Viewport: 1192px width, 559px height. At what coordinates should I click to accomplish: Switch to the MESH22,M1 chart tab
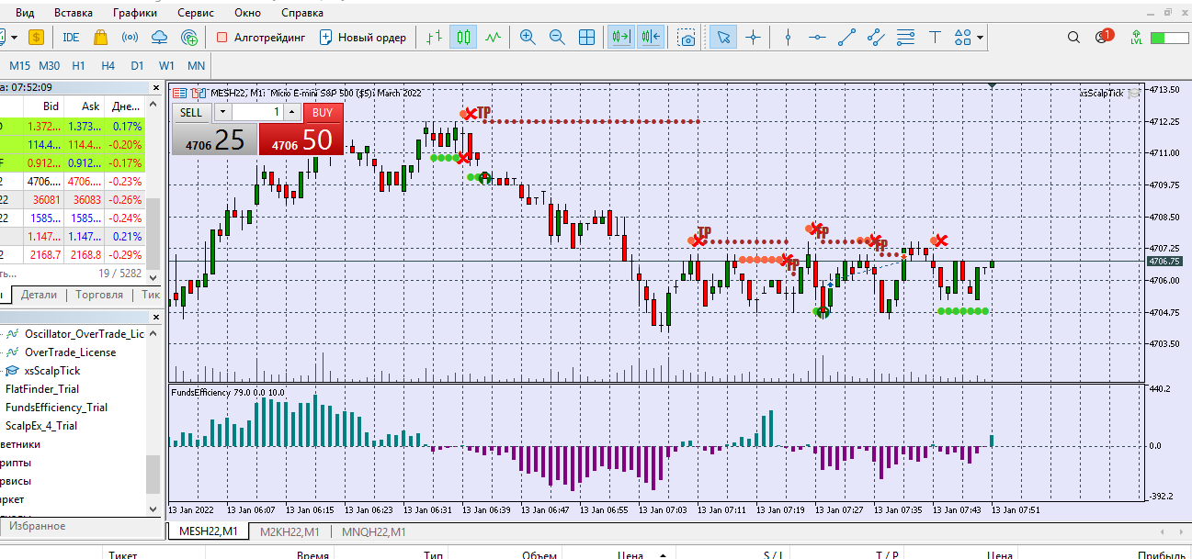point(208,531)
